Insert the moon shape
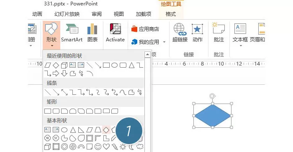 tap(131, 147)
